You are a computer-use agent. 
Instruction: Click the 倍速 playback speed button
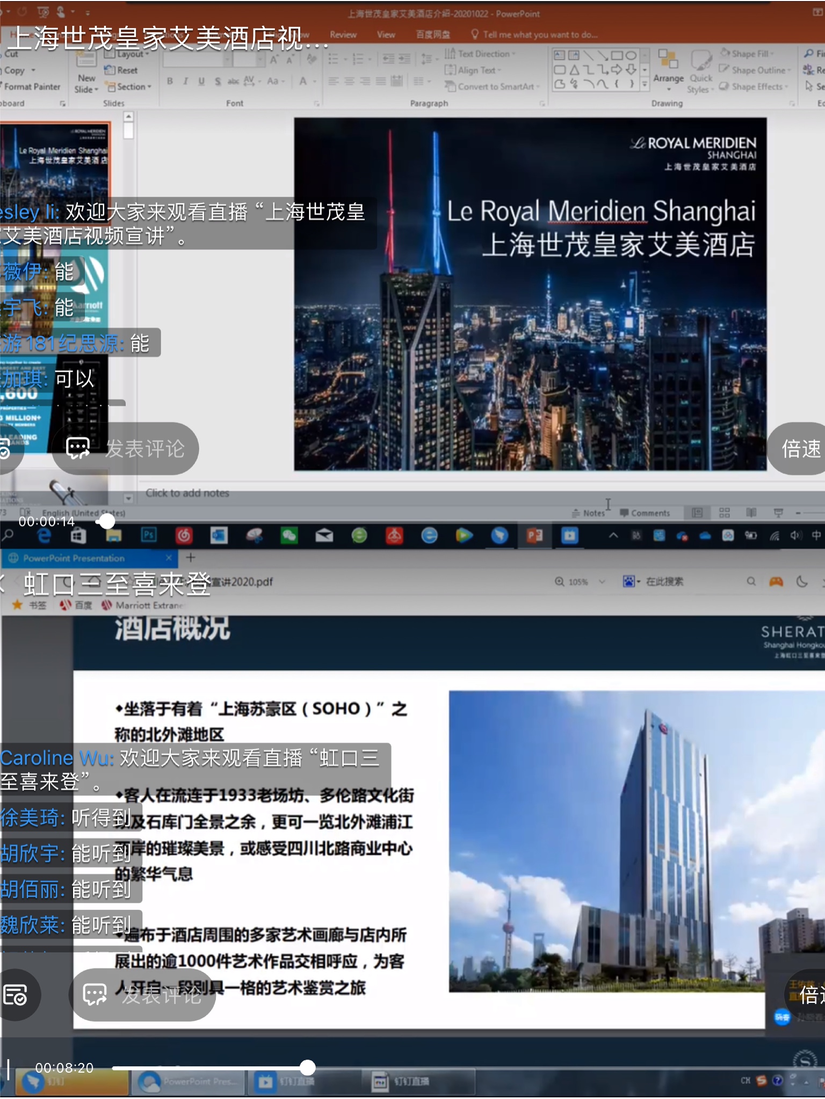800,449
